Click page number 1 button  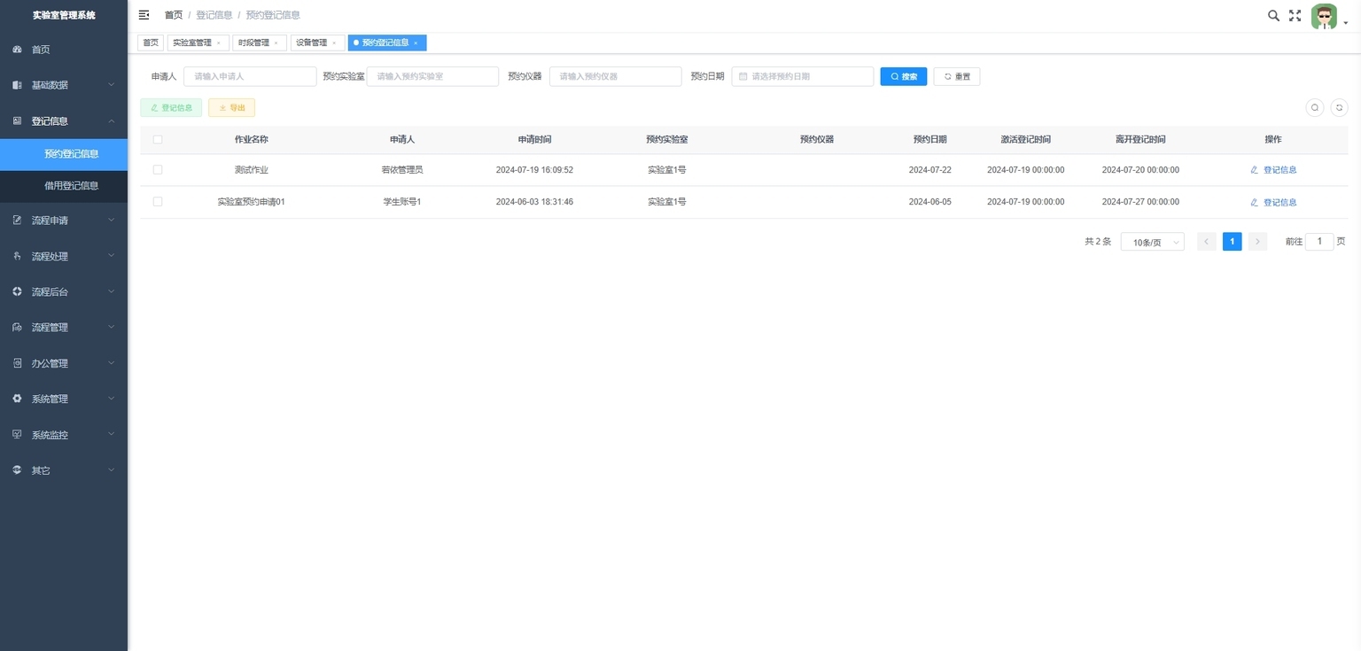(x=1232, y=242)
